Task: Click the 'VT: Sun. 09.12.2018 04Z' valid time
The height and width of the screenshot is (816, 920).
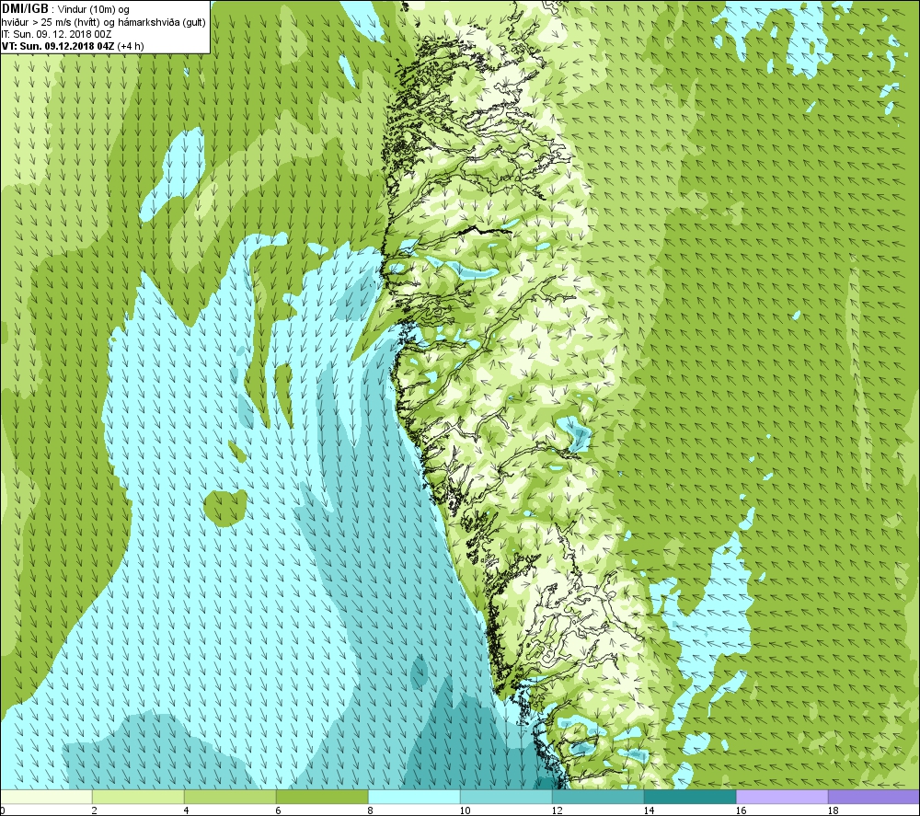Action: click(58, 46)
